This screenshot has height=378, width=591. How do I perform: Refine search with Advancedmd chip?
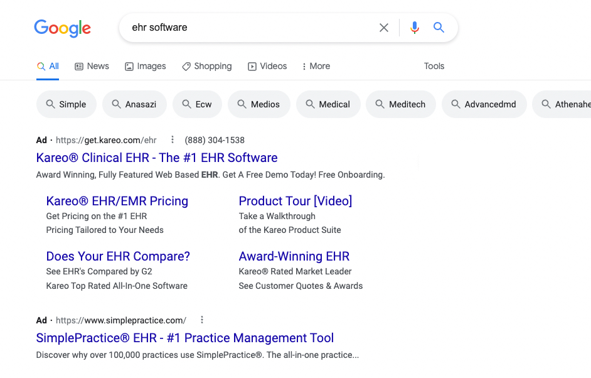484,104
